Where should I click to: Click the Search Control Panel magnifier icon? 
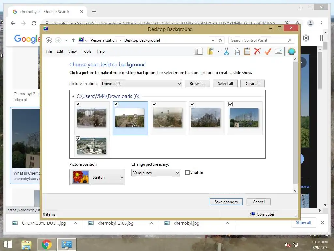point(289,40)
